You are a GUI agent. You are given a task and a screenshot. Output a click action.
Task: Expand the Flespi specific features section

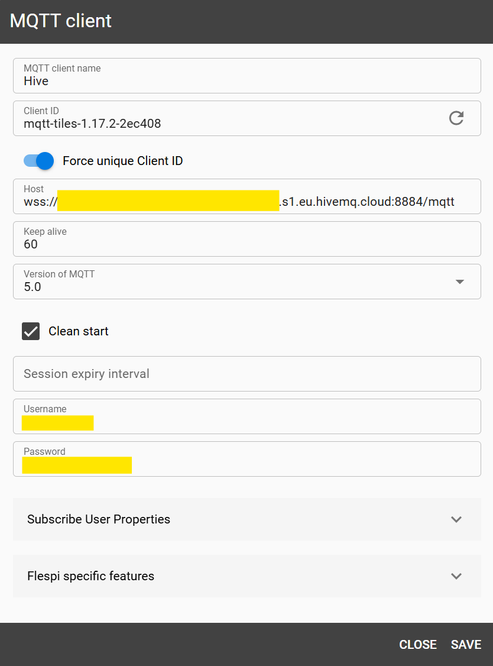tap(246, 576)
